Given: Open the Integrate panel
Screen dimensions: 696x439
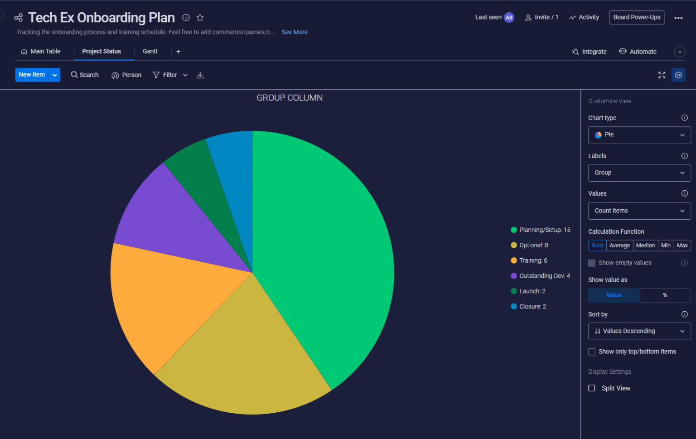Looking at the screenshot, I should click(589, 51).
